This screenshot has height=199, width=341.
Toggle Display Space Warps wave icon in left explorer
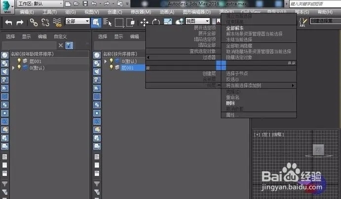(x=5, y=97)
